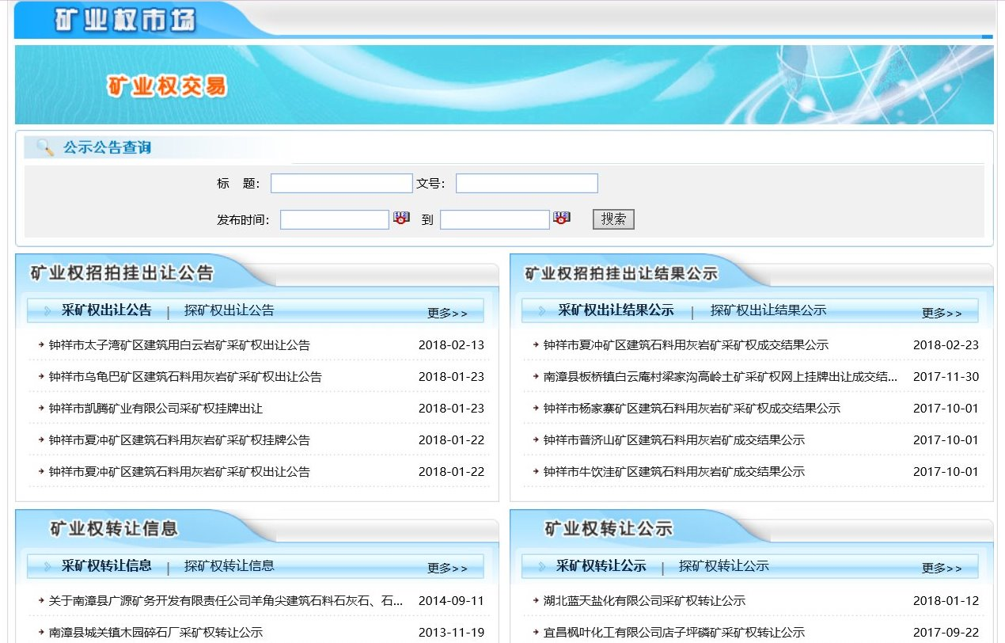This screenshot has height=643, width=1005.
Task: Open calendar picker for end publish date
Action: (x=561, y=219)
